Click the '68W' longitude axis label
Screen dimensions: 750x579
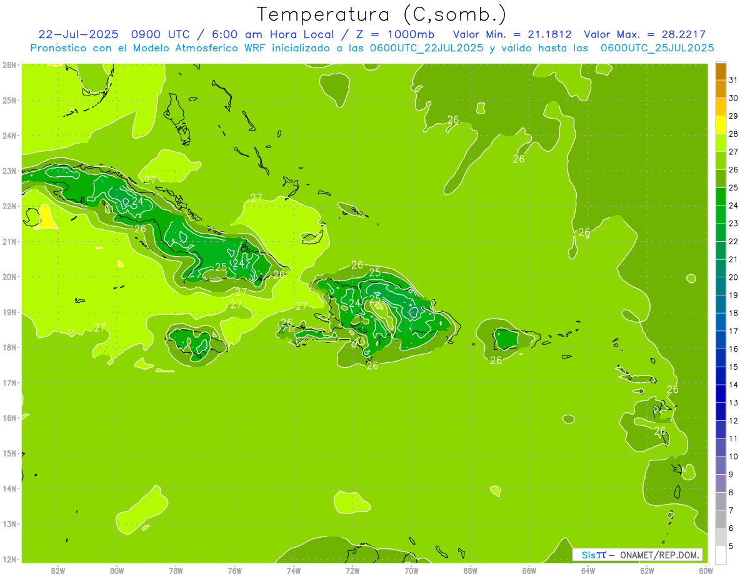click(x=471, y=570)
